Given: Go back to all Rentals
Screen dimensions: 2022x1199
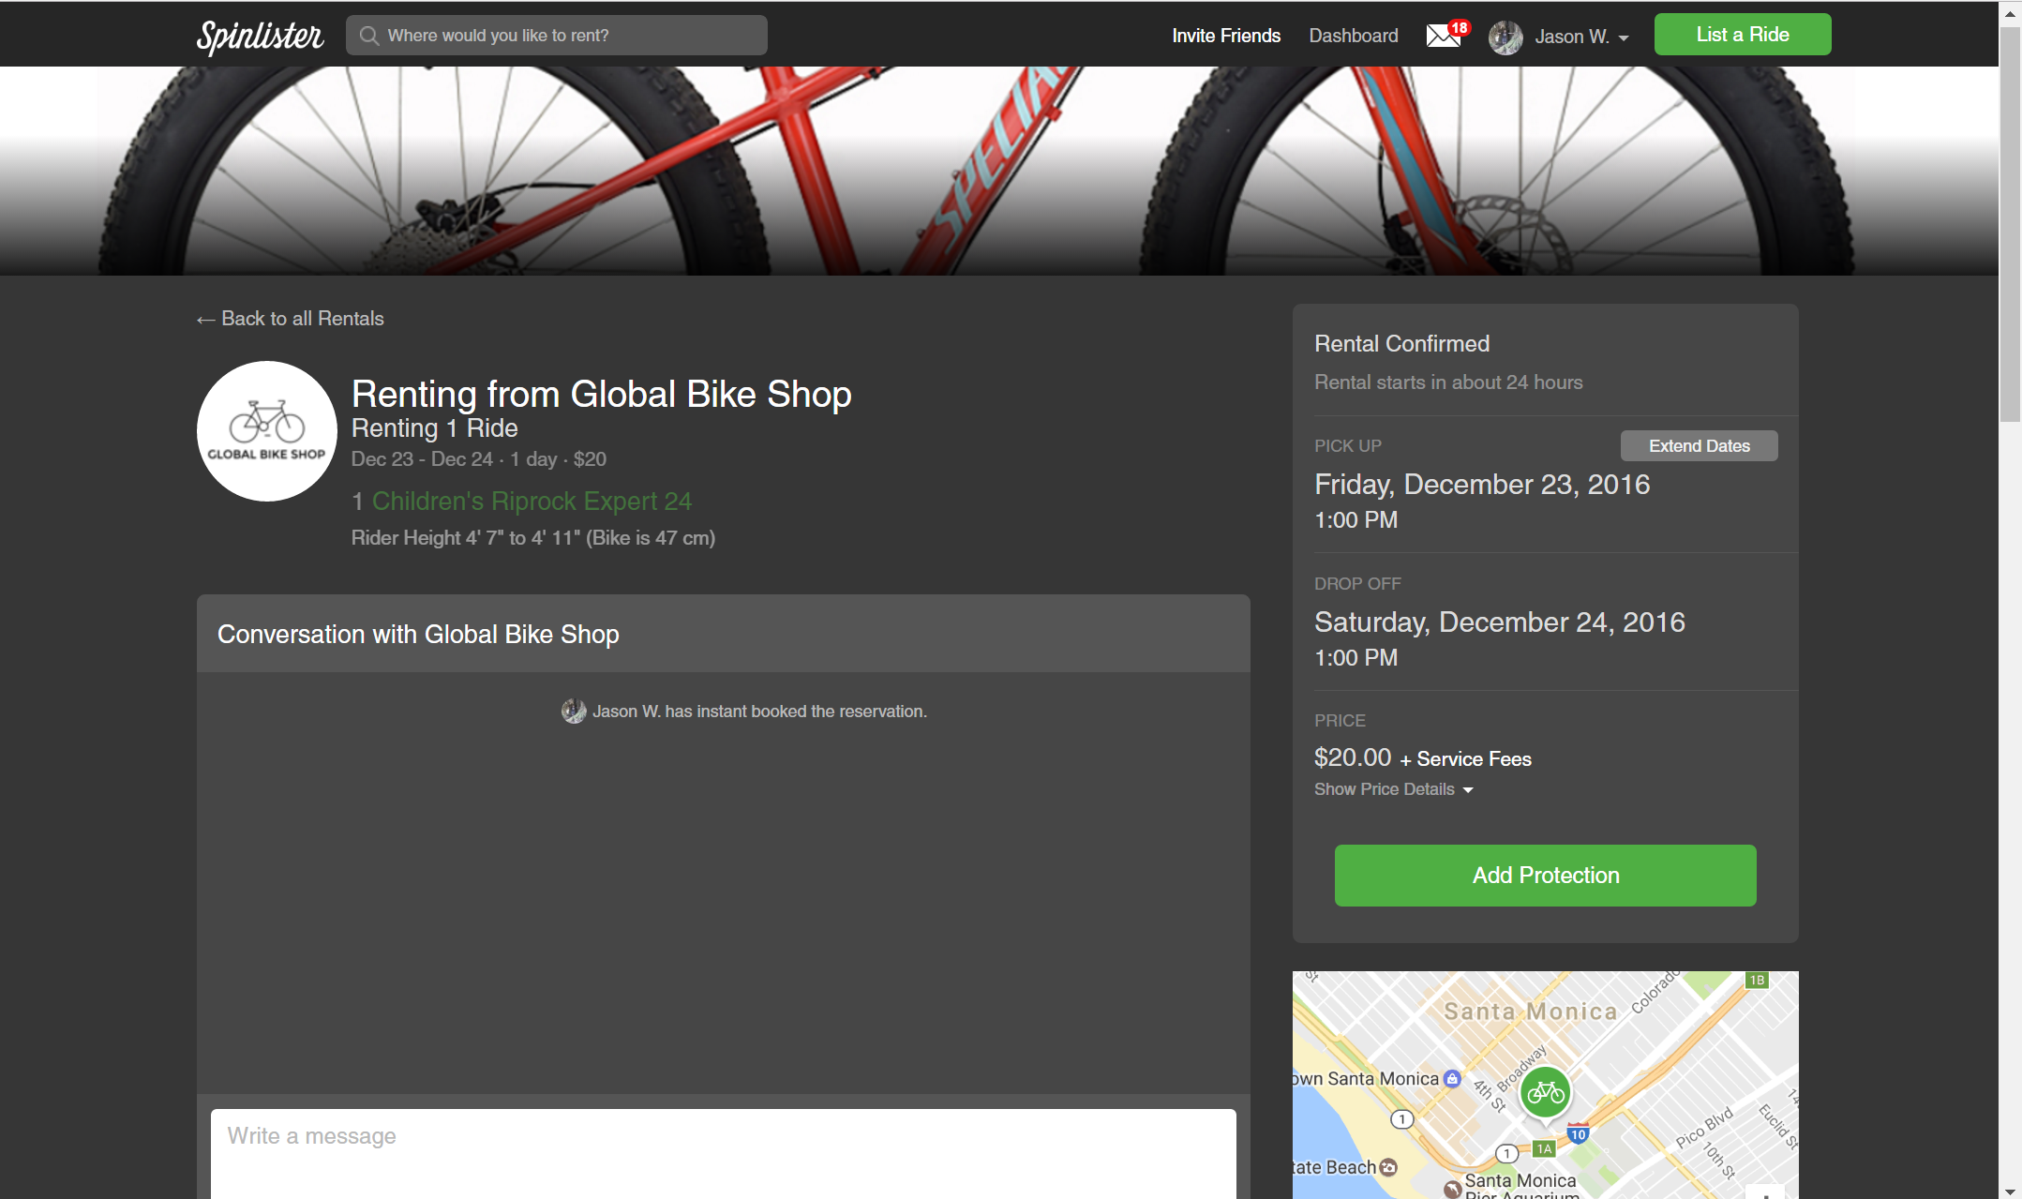Looking at the screenshot, I should point(291,319).
